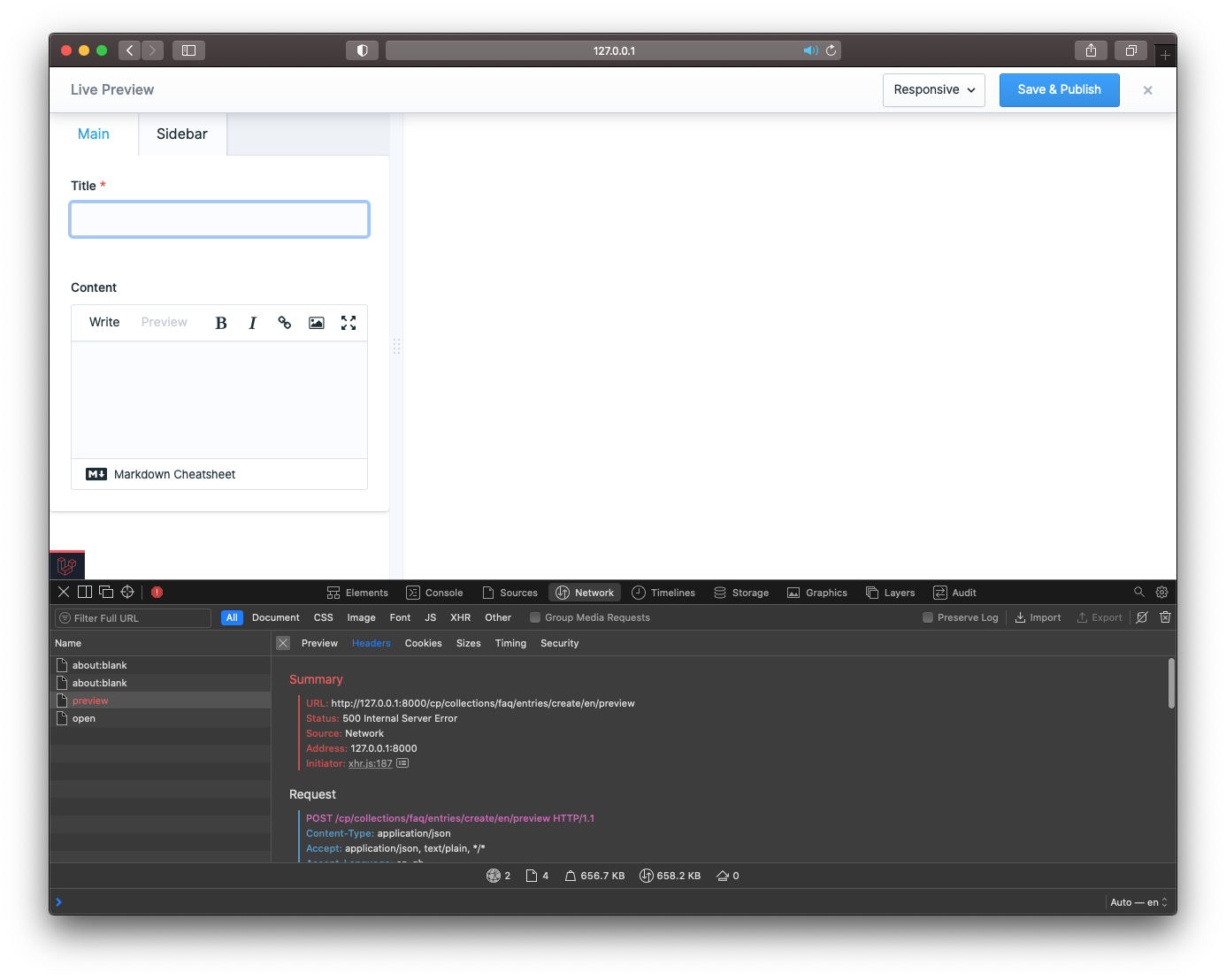Open the Console inspector tab
Screen dimensions: 1226x980
pyautogui.click(x=434, y=593)
